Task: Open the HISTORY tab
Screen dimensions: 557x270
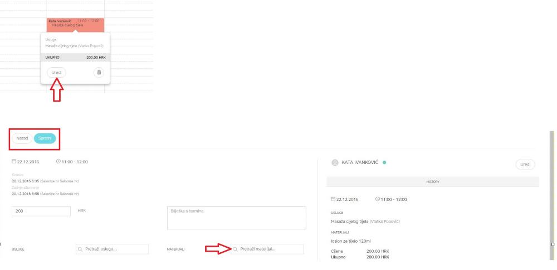Action: click(x=432, y=182)
